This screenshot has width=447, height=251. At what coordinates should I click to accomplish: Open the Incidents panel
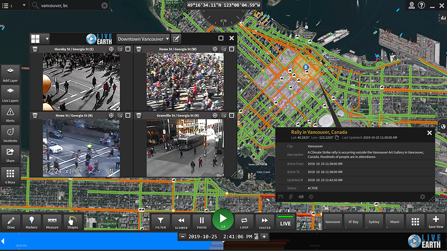click(x=10, y=134)
